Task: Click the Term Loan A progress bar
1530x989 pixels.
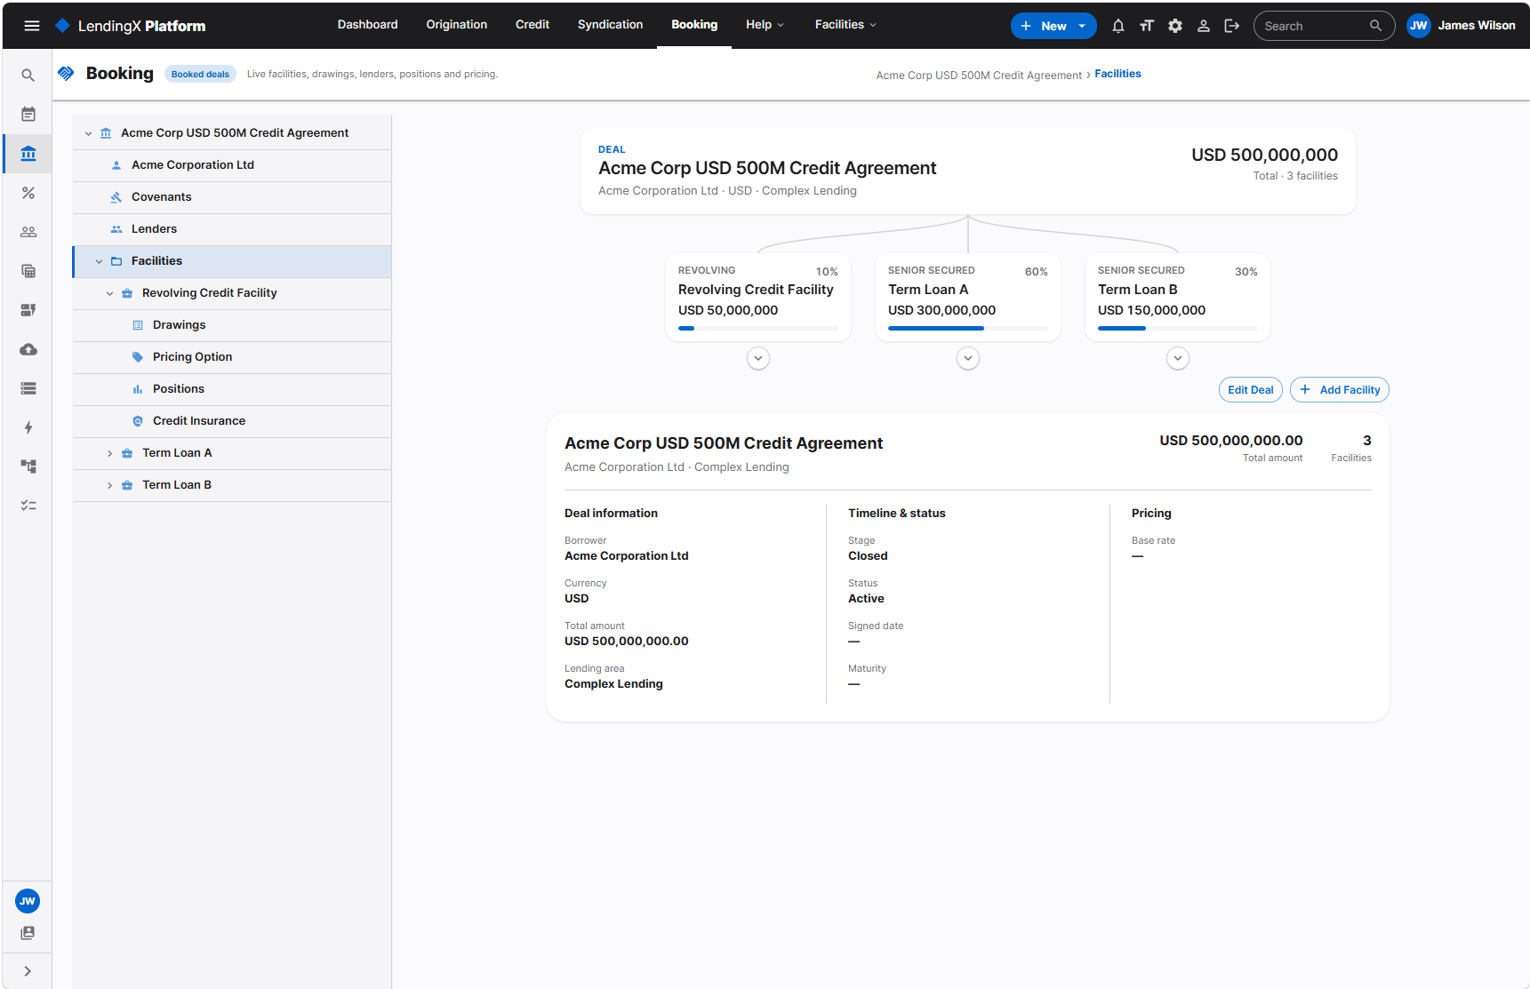Action: click(968, 328)
